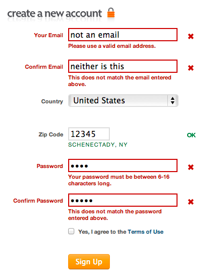Click the red X beside Confirm Password
Viewport: 206px width, 278px height.
click(191, 202)
